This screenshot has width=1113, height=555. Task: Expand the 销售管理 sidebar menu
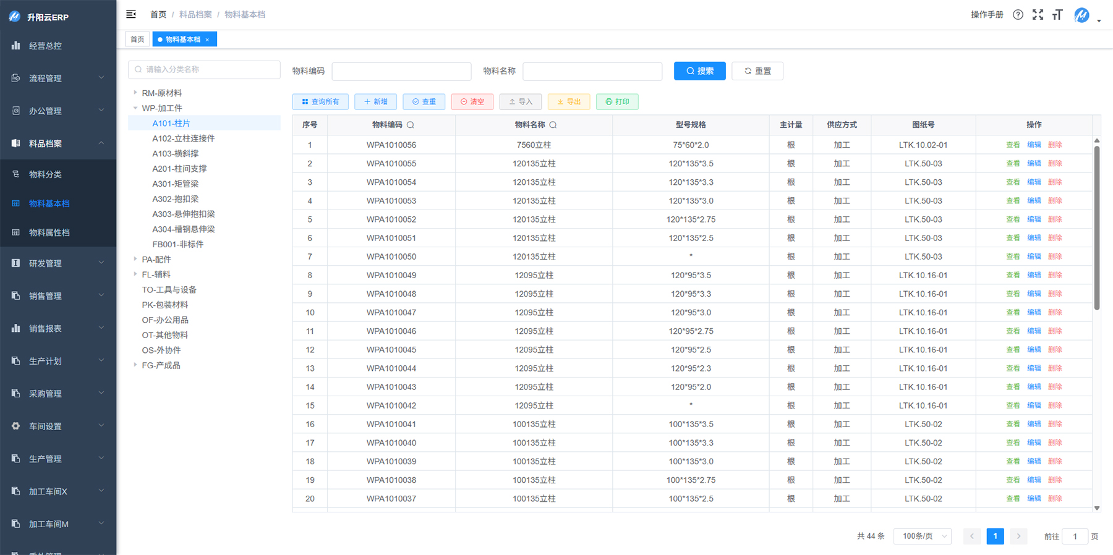pos(58,296)
